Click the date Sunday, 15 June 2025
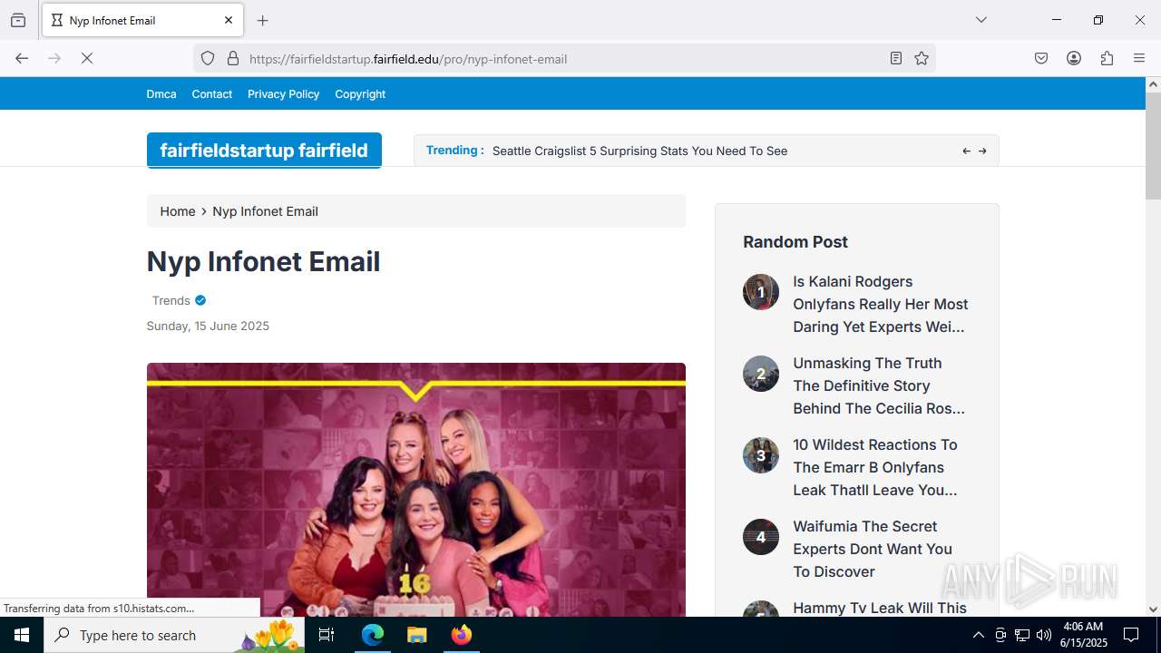 pyautogui.click(x=208, y=326)
